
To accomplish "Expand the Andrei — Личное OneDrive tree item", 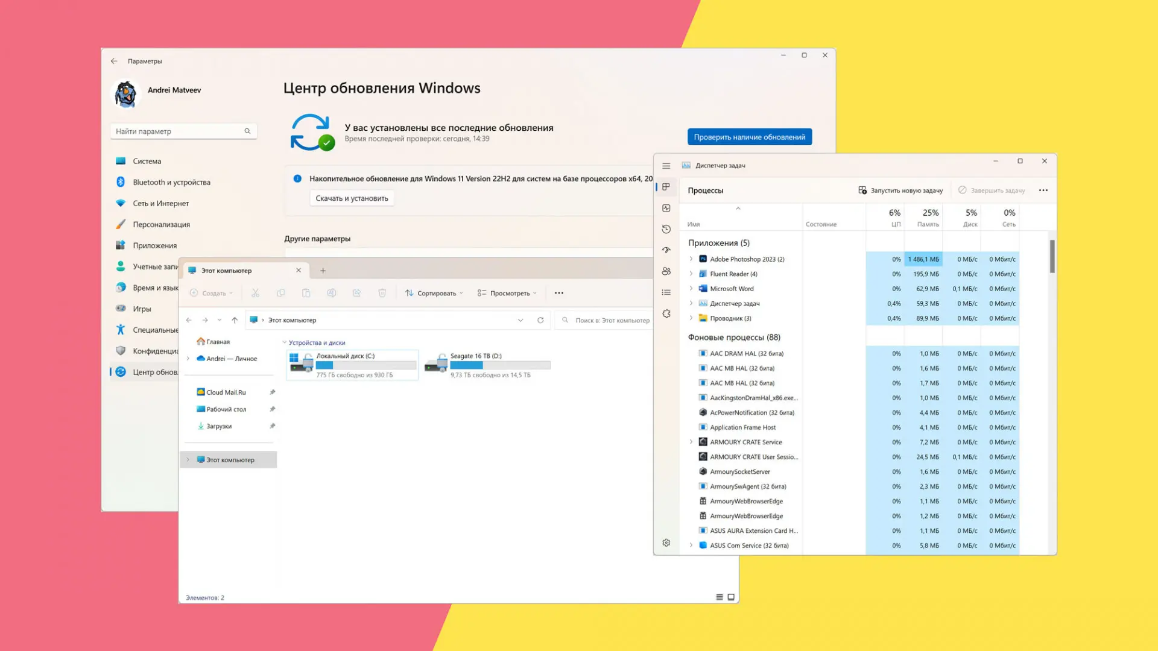I will pyautogui.click(x=188, y=359).
